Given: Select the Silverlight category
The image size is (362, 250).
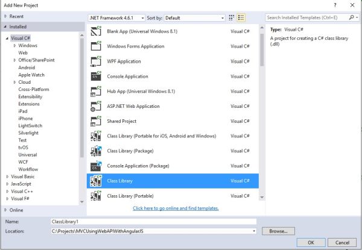Looking at the screenshot, I should [28, 133].
